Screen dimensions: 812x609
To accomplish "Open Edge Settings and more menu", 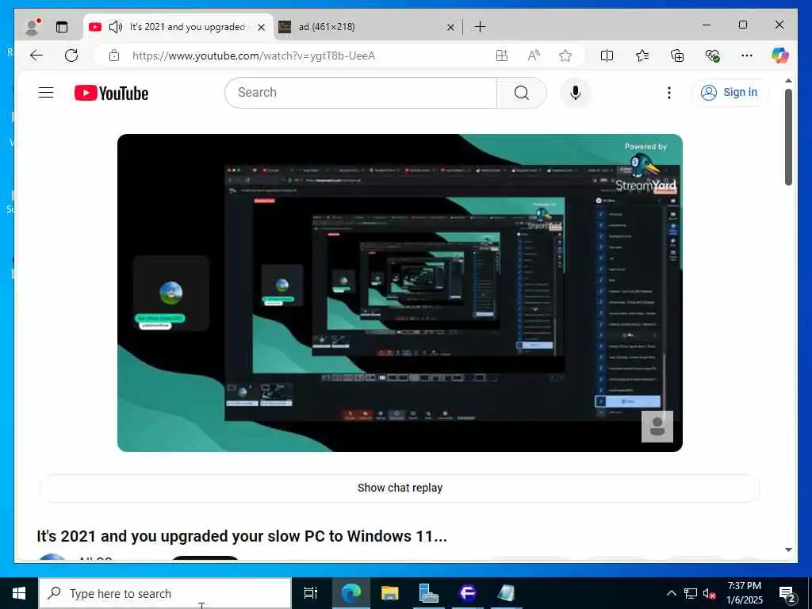I will tap(747, 56).
